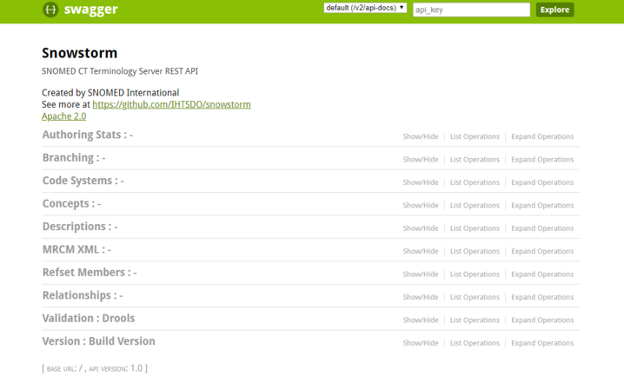The width and height of the screenshot is (624, 383).
Task: Click List Operations for MRCM XML
Action: [x=475, y=251]
